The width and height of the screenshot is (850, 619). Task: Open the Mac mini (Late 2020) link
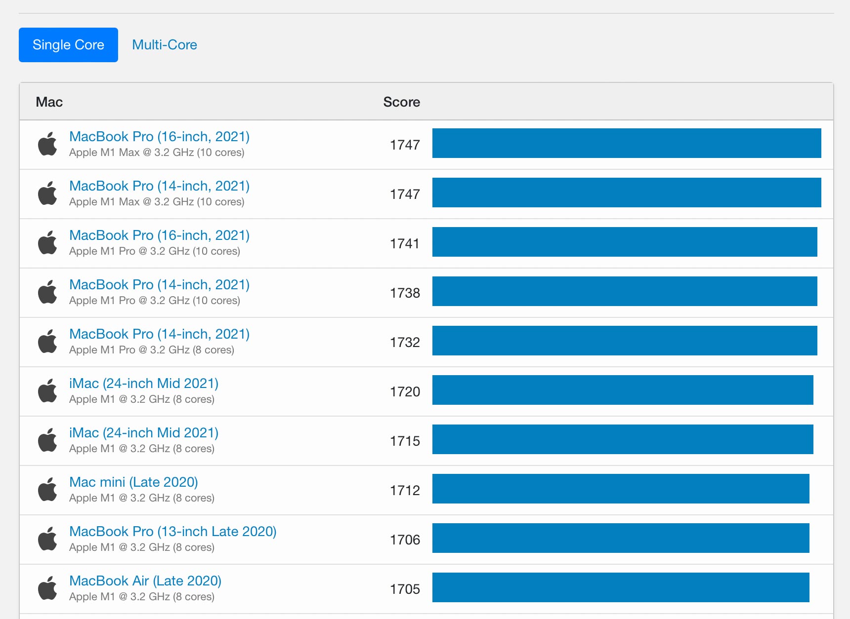click(133, 482)
